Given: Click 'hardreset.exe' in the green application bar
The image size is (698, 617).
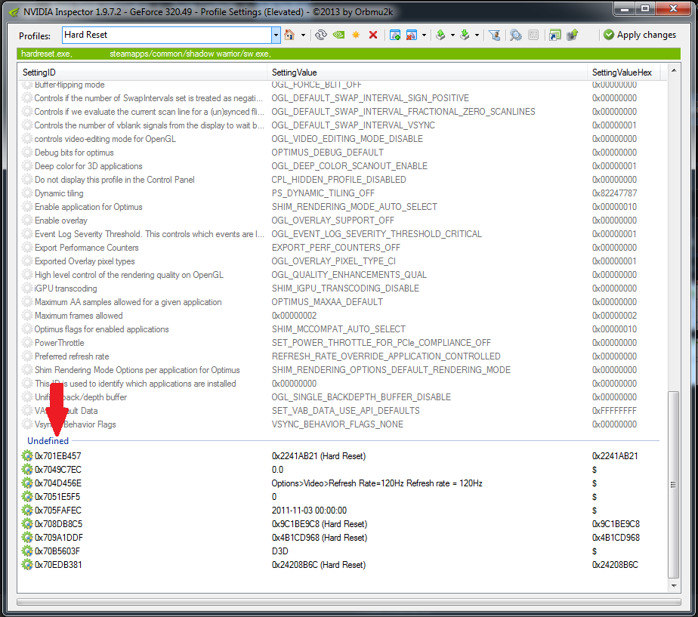Looking at the screenshot, I should click(46, 54).
